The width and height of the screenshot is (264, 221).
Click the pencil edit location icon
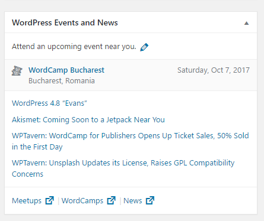144,47
